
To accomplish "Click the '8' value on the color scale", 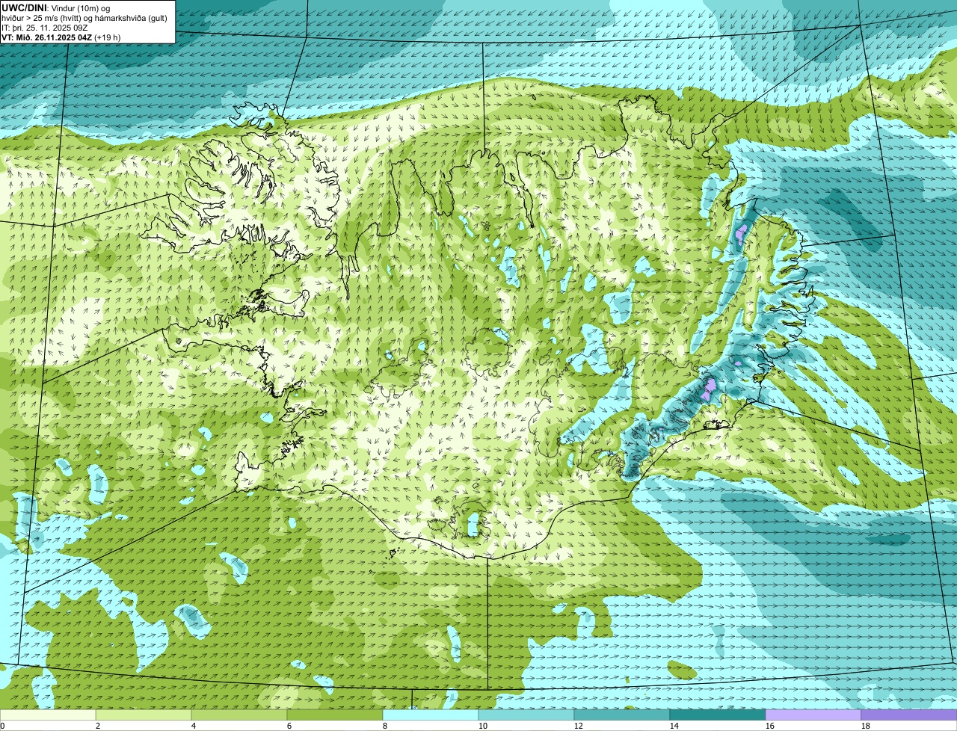I will point(385,726).
